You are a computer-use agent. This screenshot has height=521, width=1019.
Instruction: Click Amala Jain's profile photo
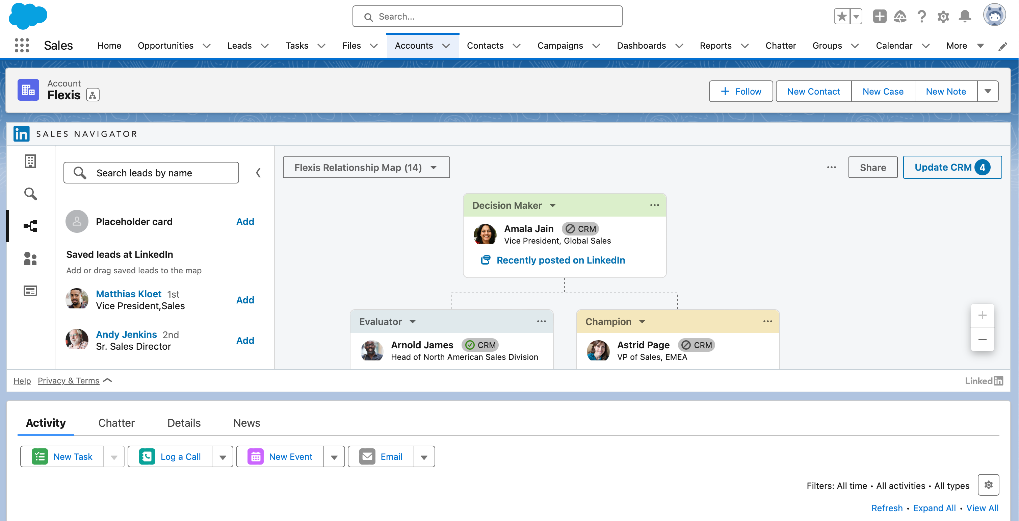click(485, 234)
